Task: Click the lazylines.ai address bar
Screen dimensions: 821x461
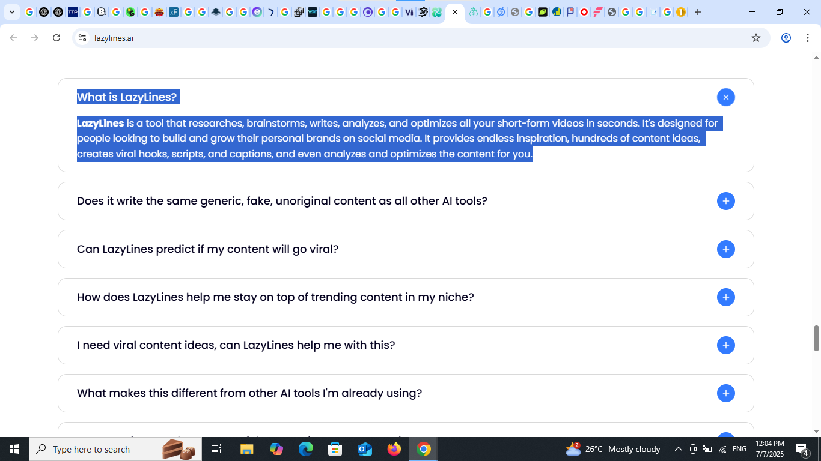Action: [421, 38]
